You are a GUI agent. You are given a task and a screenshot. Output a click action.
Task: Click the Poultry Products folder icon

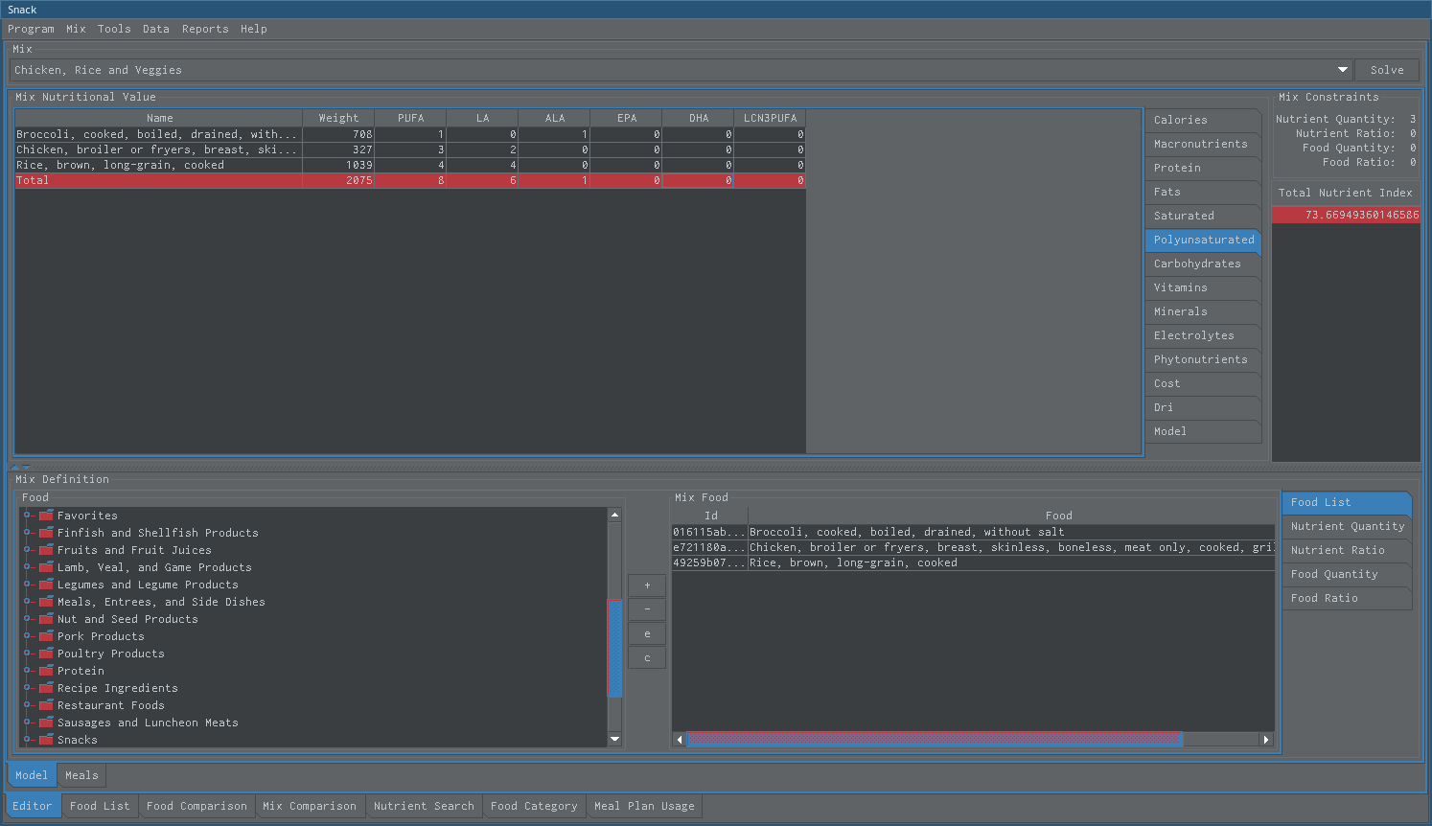(x=46, y=654)
